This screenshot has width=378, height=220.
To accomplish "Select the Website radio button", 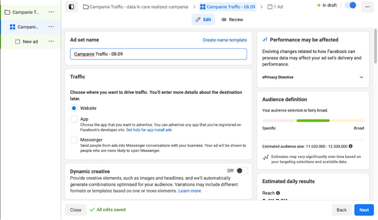I will (74, 108).
